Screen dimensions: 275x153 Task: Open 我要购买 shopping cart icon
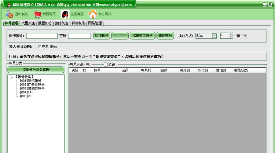pyautogui.click(x=38, y=14)
